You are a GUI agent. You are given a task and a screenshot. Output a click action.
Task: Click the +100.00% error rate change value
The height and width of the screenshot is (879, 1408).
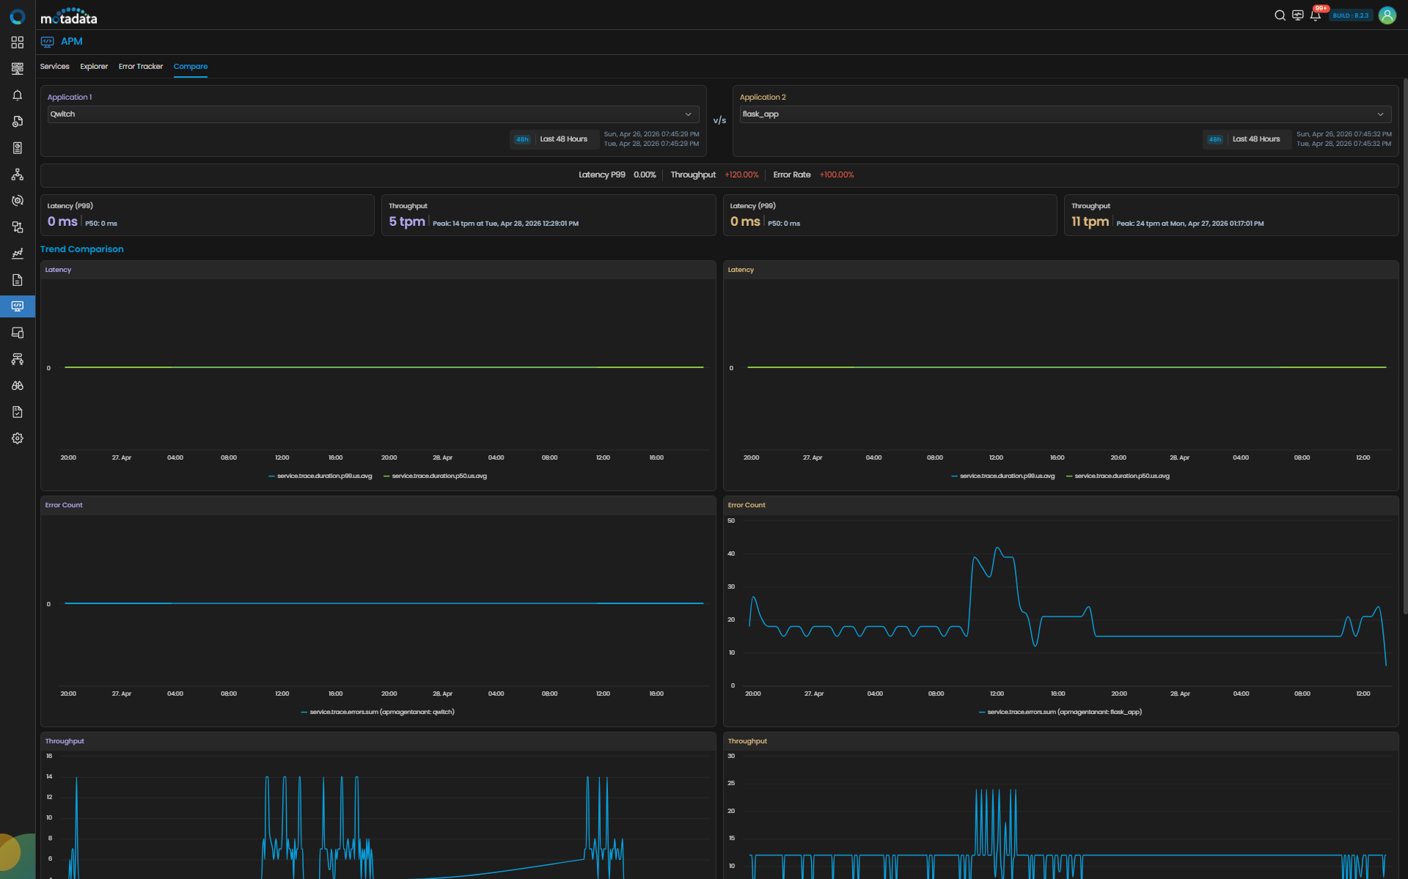(837, 175)
